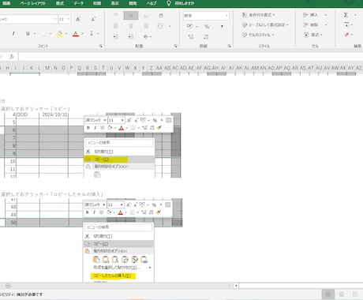Toggle bottom vertical alignment

146,16
